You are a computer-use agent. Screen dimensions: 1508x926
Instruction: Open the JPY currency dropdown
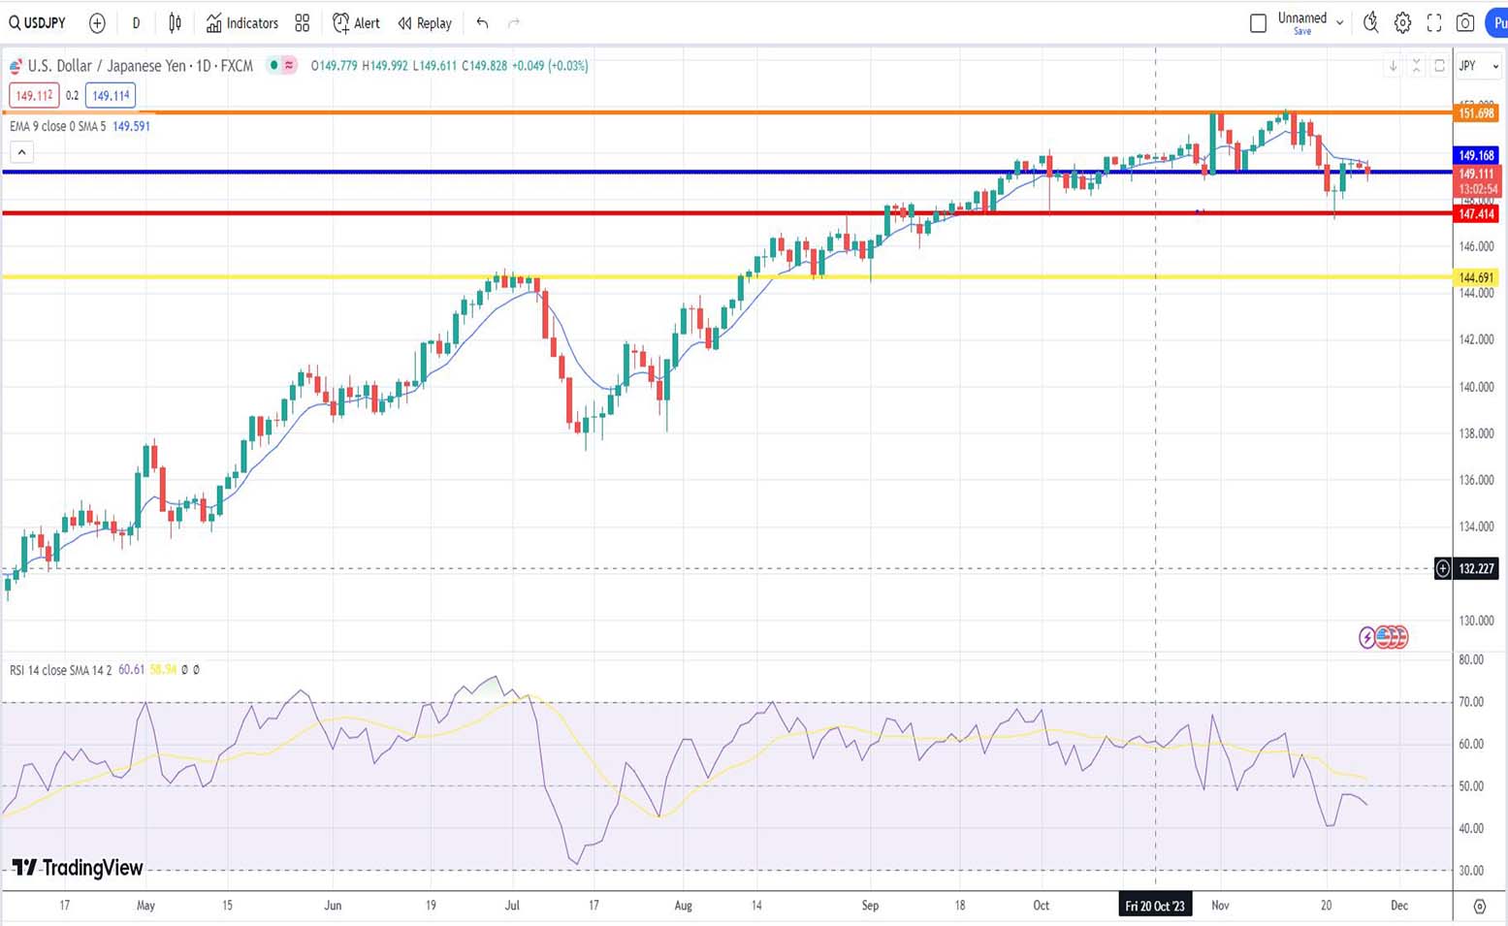[x=1478, y=66]
